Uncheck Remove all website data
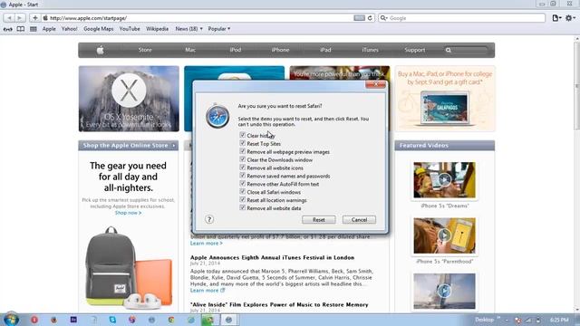 [243, 207]
